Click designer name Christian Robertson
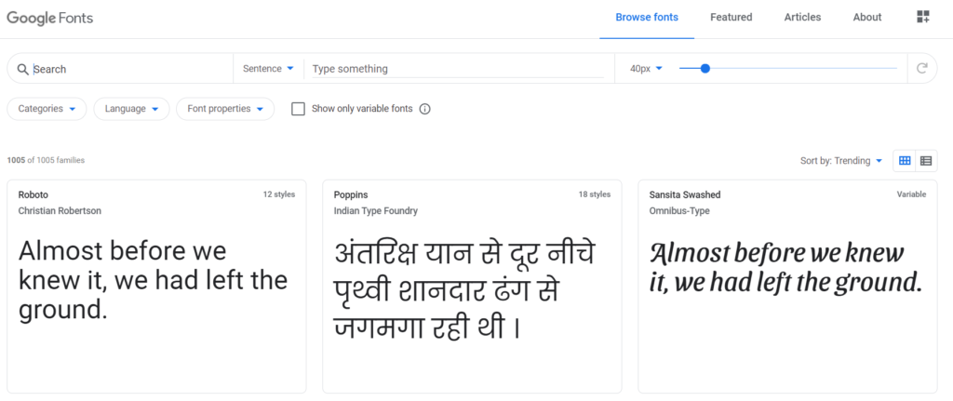The width and height of the screenshot is (953, 401). coord(60,211)
